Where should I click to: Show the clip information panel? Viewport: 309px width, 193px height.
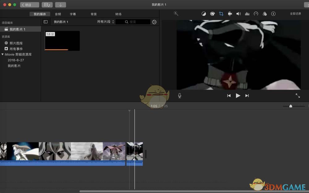(x=273, y=14)
